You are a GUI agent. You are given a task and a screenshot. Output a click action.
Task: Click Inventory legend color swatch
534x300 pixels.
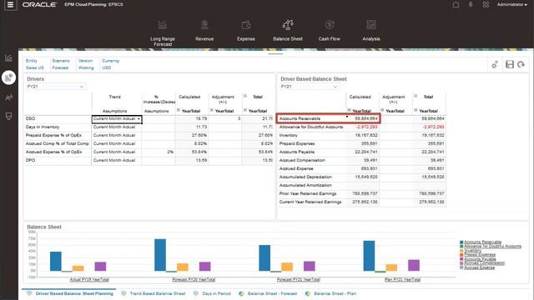pos(461,251)
